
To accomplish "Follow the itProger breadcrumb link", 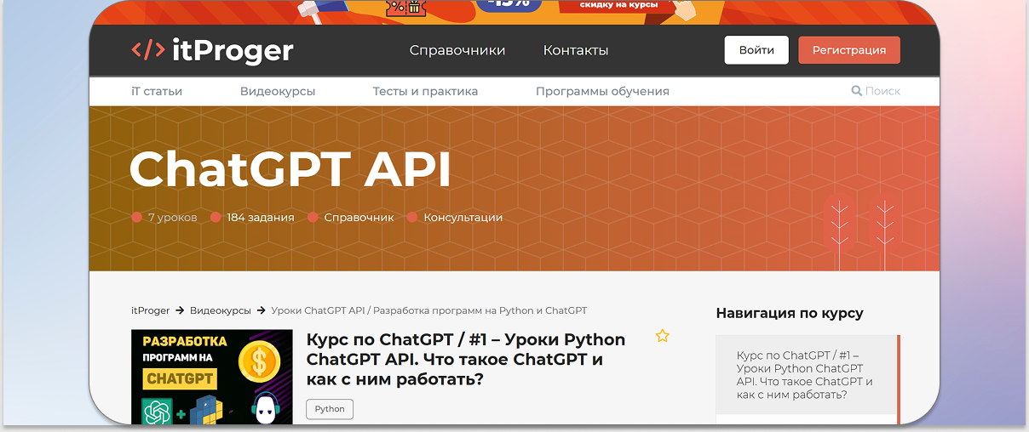I will [x=151, y=310].
